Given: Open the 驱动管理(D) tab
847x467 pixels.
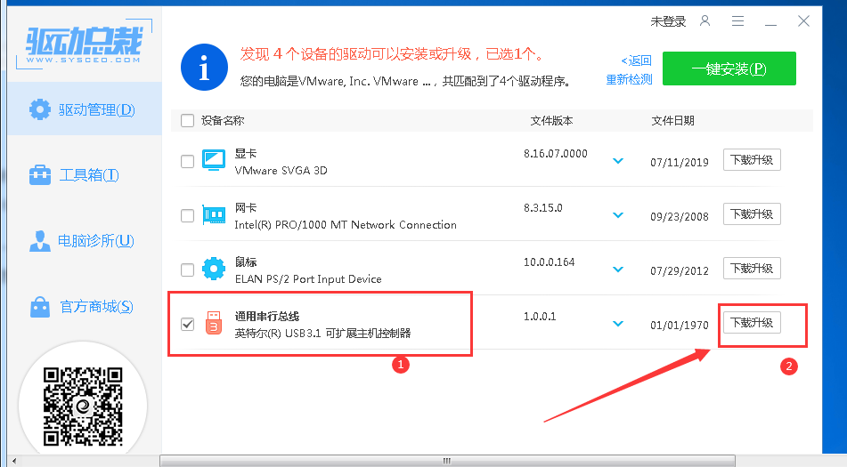Looking at the screenshot, I should click(x=85, y=109).
